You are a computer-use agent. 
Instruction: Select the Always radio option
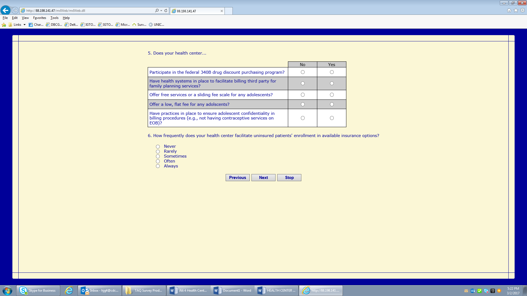(x=158, y=166)
